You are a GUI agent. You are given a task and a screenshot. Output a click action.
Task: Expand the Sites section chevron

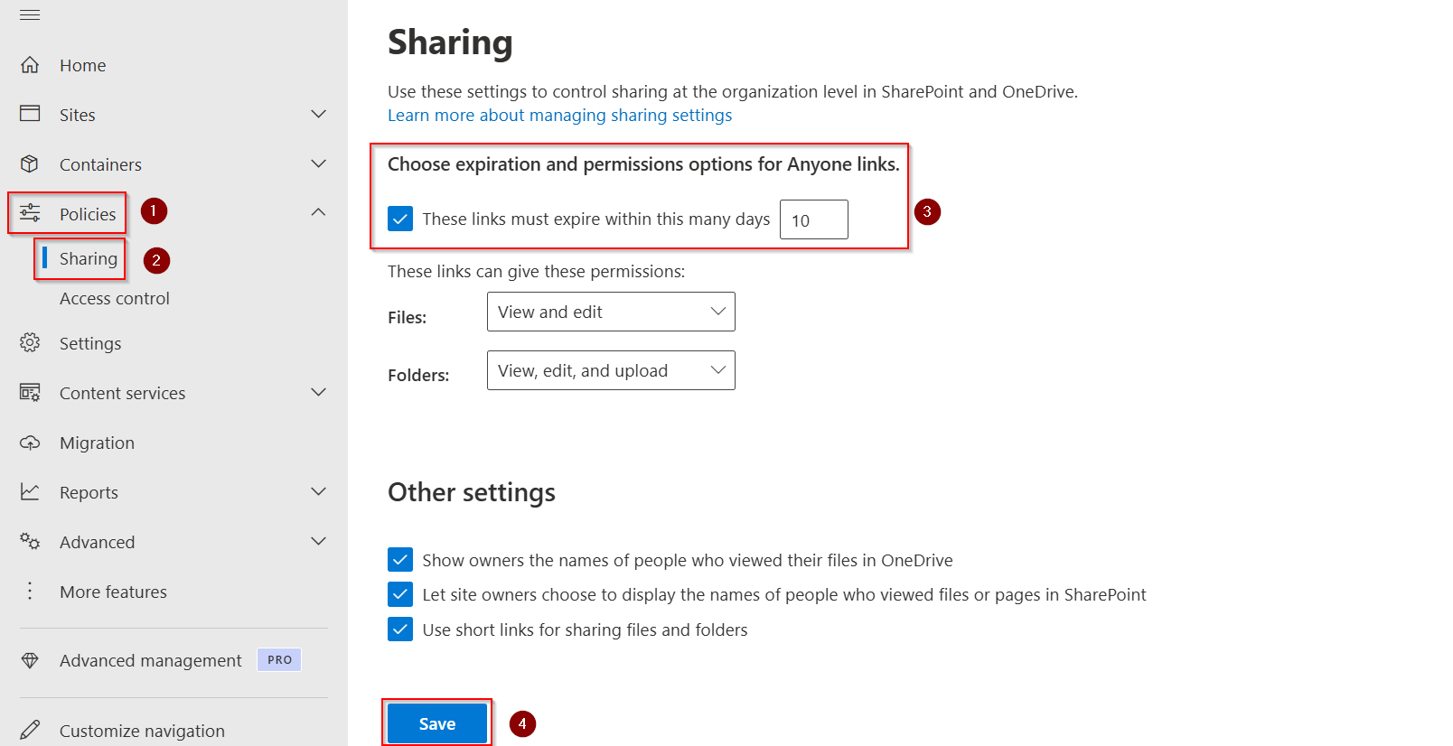(x=318, y=114)
